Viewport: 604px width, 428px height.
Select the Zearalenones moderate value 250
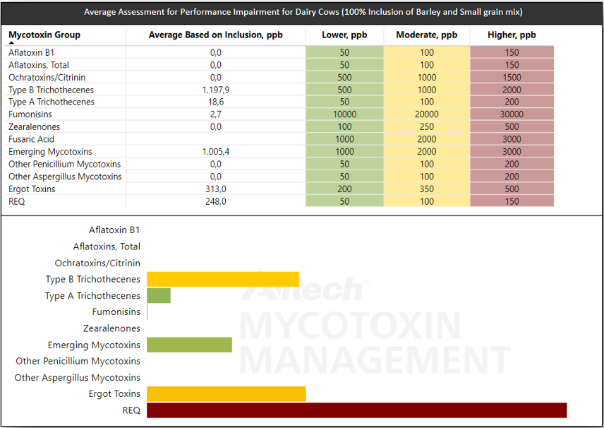click(427, 126)
